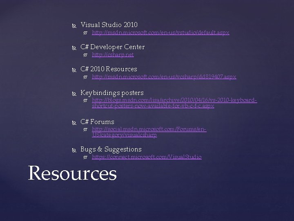Open the msdn vstudio default.aspx link
Image resolution: width=294 pixels, height=221 pixels.
tap(160, 32)
